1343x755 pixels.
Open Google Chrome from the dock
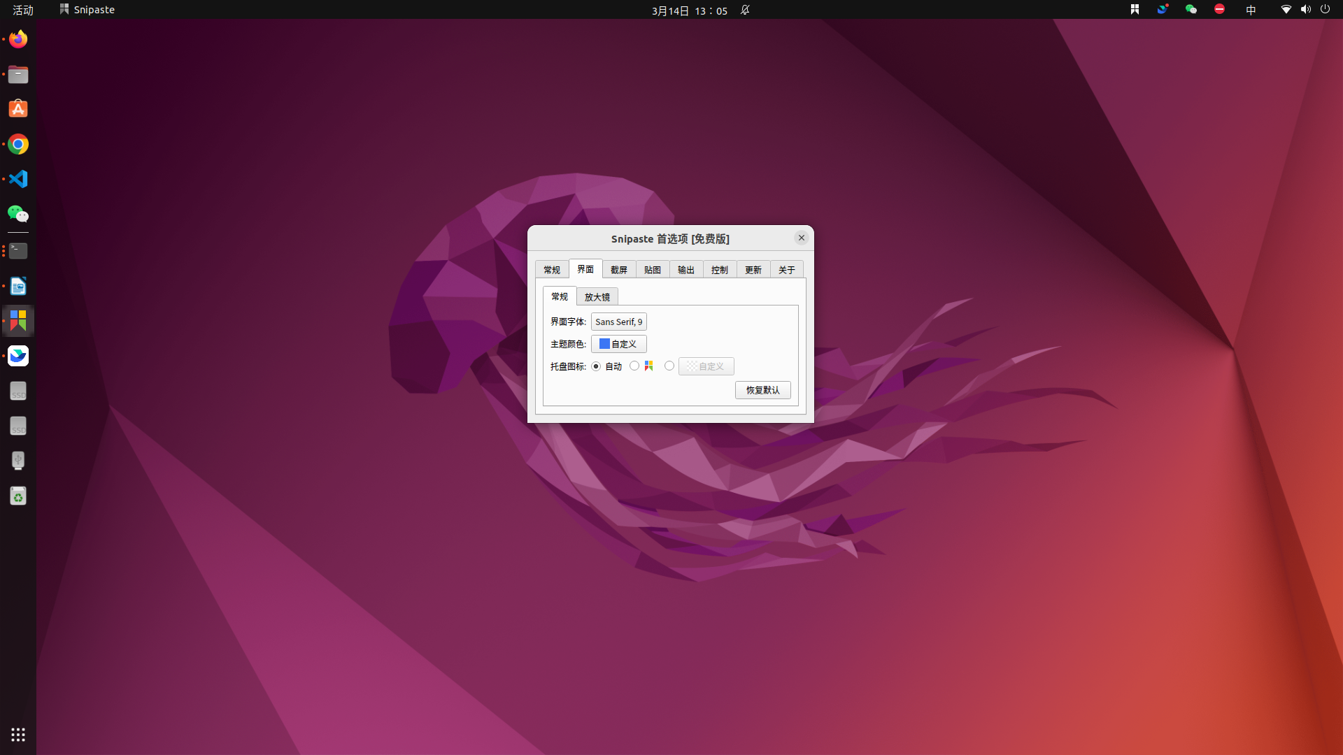click(x=18, y=144)
